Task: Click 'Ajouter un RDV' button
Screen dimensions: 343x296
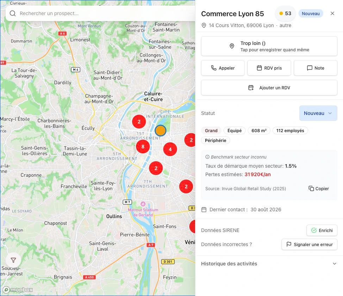Action: coord(269,88)
